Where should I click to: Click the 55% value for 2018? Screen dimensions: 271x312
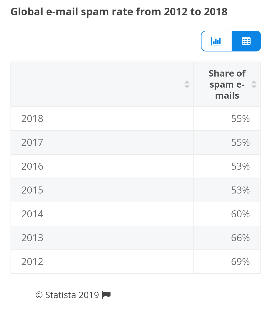[240, 118]
